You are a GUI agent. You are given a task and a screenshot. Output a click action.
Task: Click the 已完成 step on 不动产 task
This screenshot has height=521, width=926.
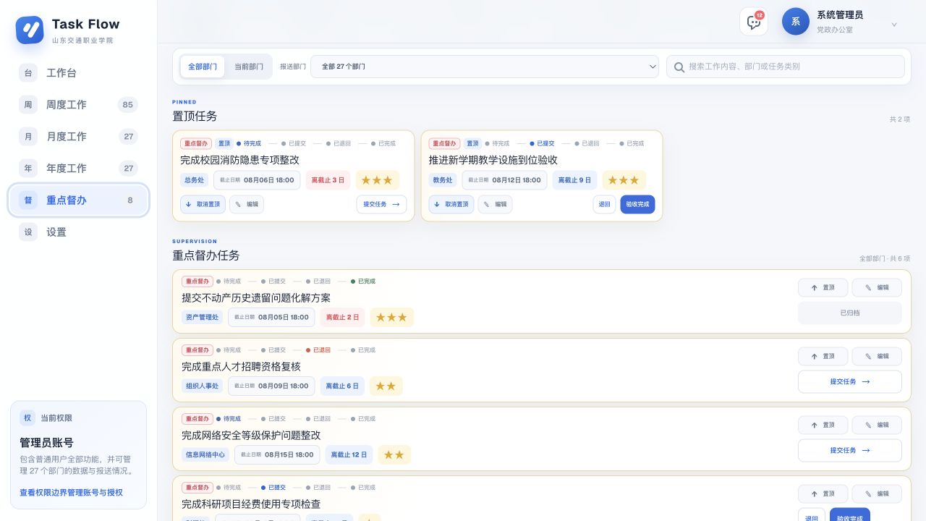pyautogui.click(x=363, y=281)
